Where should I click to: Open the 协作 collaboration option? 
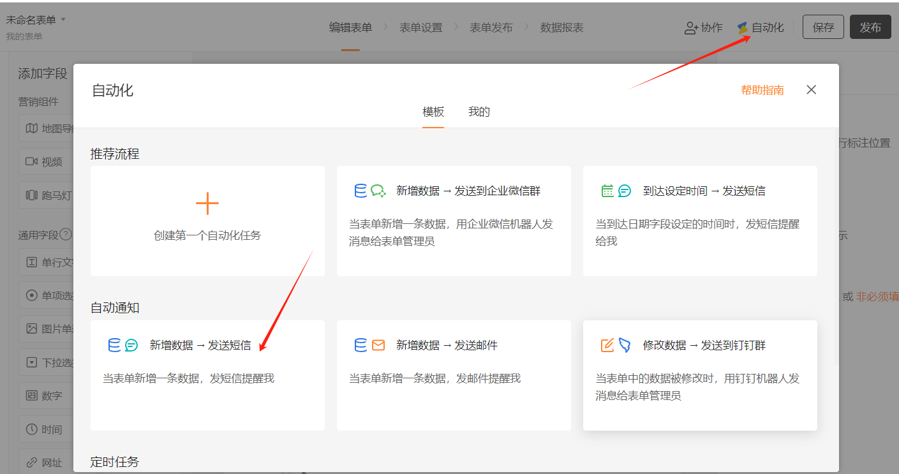(x=704, y=28)
